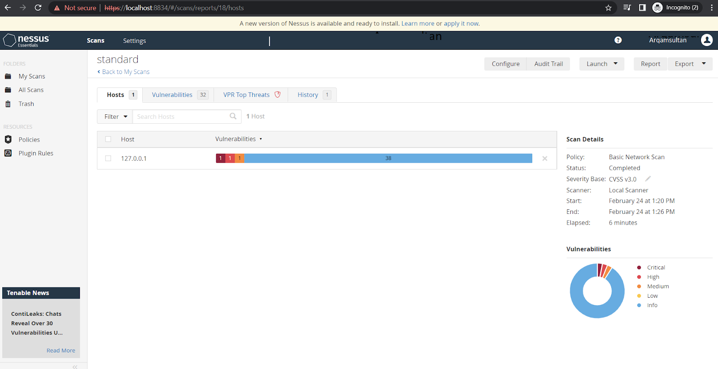Screen dimensions: 718x369
Task: Click the Arqamsultan username
Action: point(668,40)
